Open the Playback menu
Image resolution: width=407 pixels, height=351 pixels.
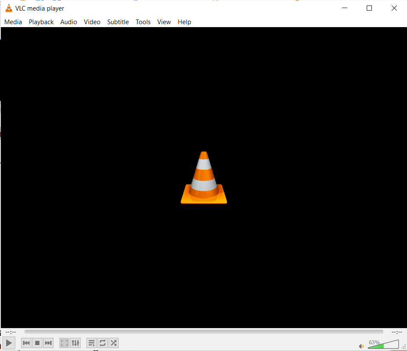(x=41, y=22)
